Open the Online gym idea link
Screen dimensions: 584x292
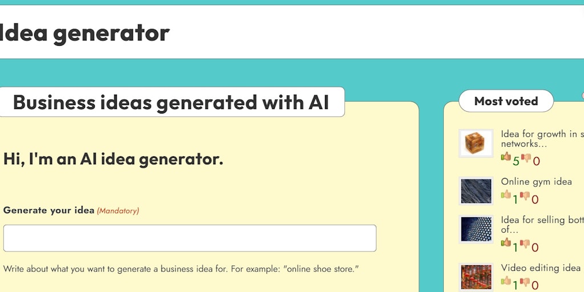[x=536, y=182]
